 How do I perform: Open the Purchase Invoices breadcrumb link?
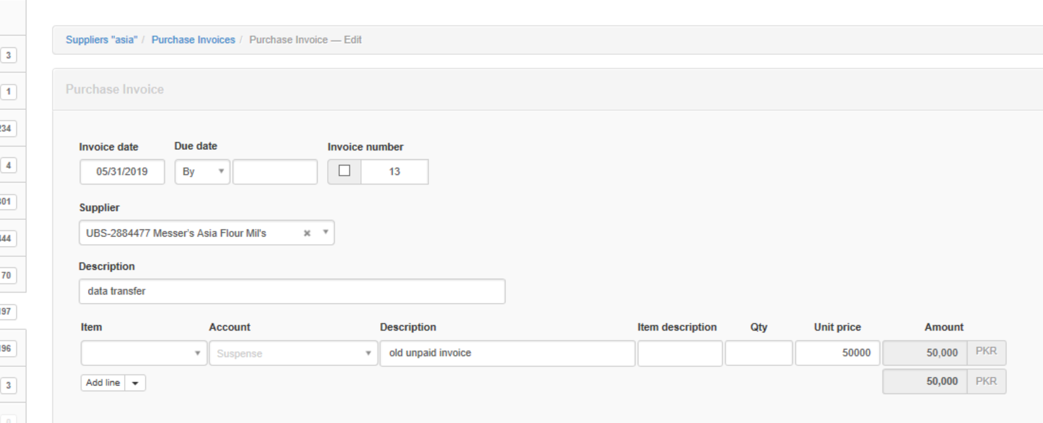pos(193,40)
